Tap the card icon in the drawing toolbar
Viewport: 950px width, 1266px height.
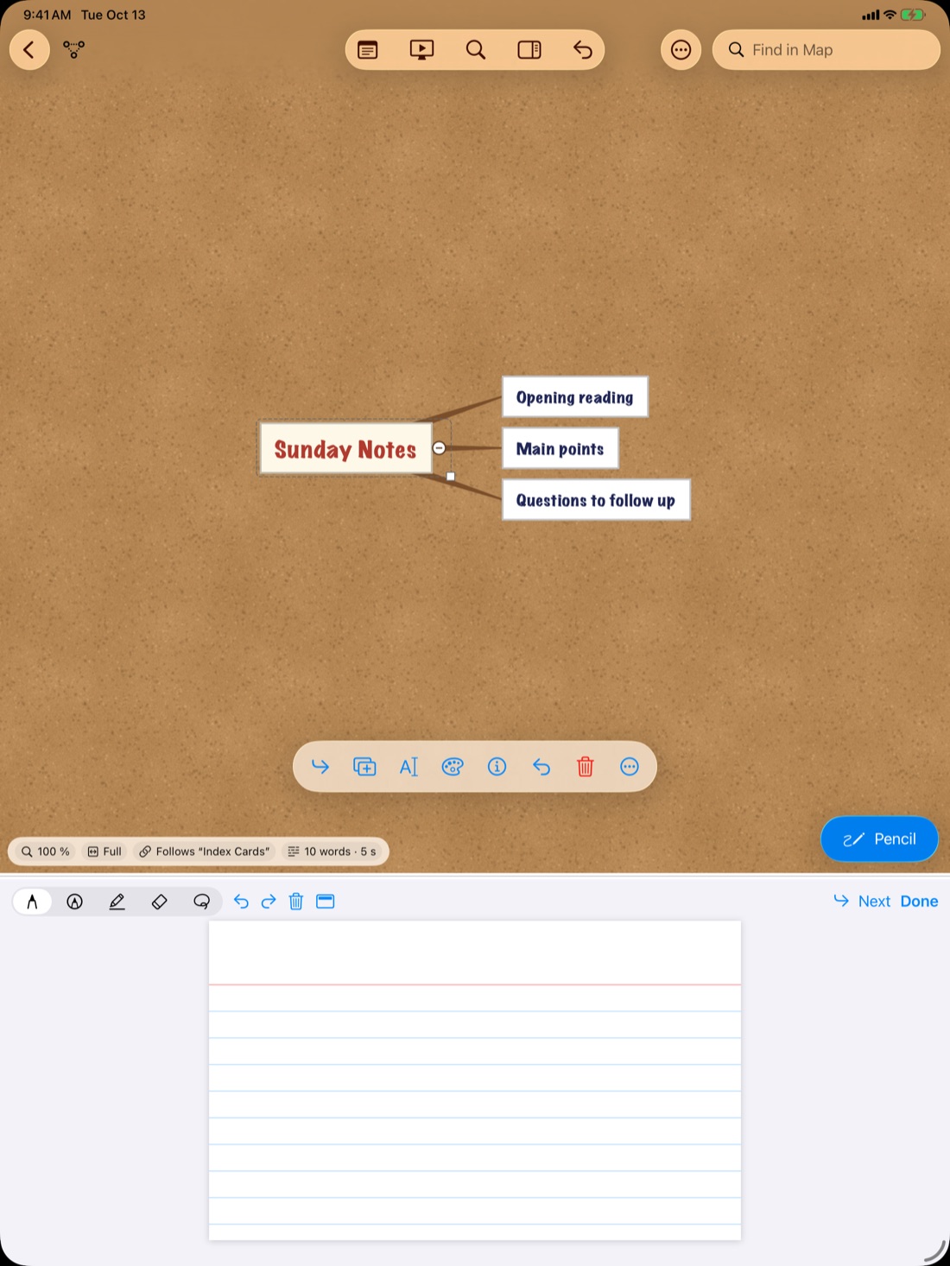(x=325, y=902)
